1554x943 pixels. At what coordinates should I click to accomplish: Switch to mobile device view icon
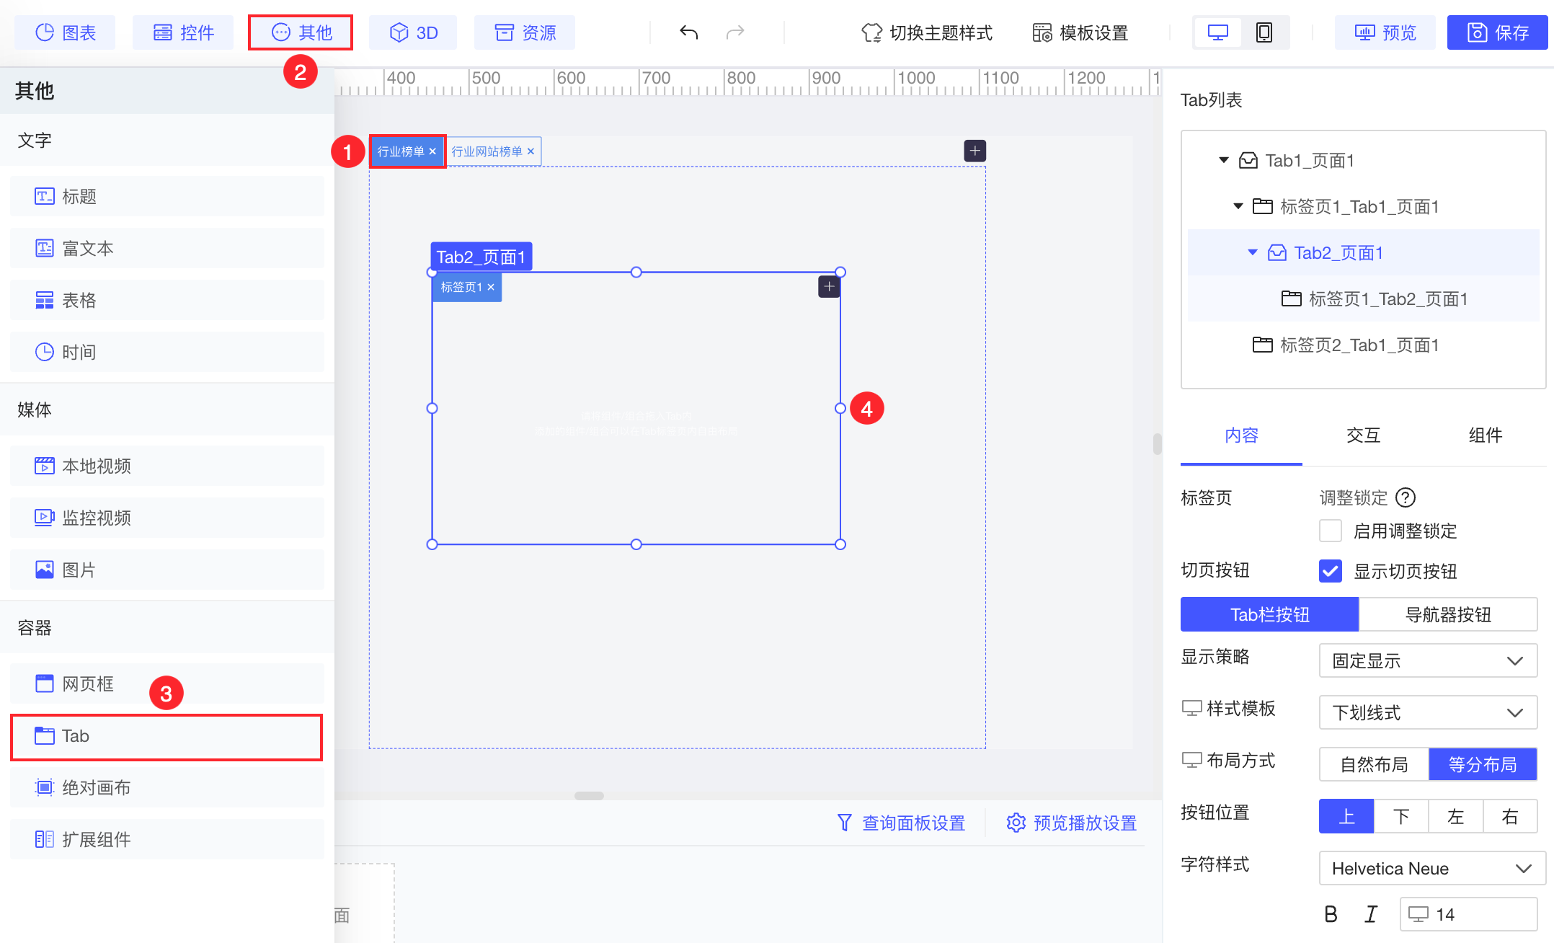[x=1264, y=32]
